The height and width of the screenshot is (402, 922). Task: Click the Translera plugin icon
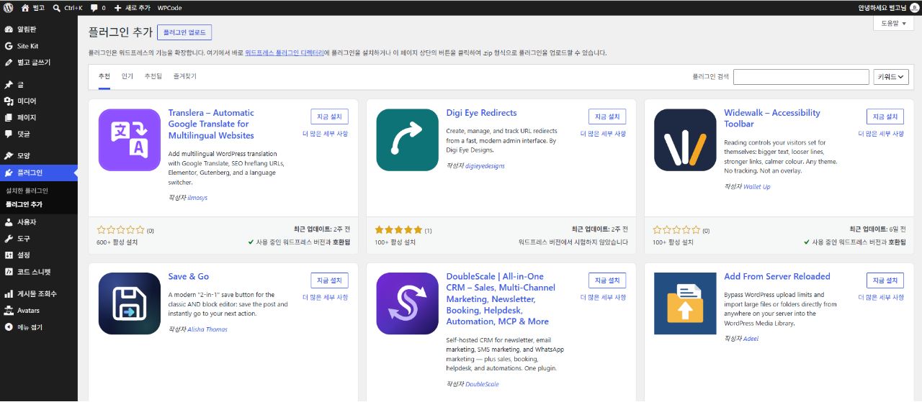pyautogui.click(x=130, y=140)
